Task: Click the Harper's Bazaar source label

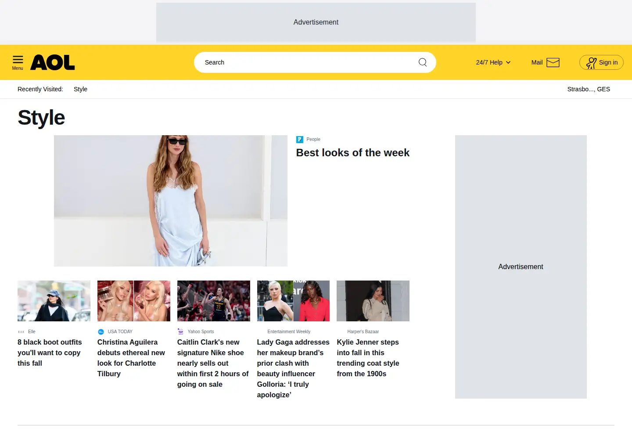Action: 363,332
